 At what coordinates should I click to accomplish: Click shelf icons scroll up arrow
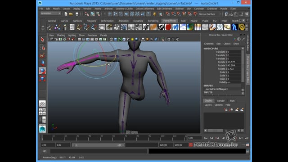click(247, 26)
